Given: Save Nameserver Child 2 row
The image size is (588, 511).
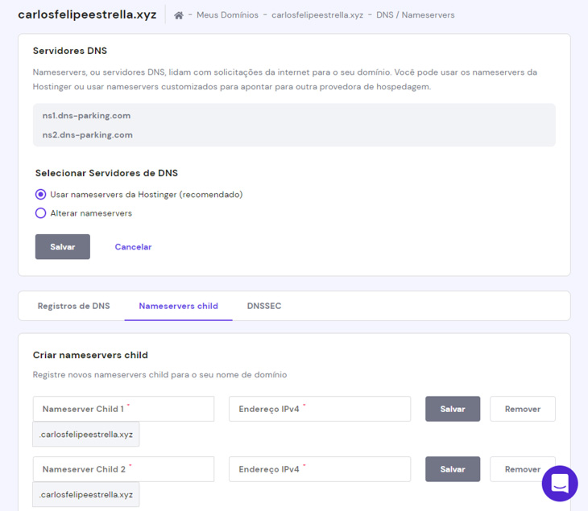Looking at the screenshot, I should pyautogui.click(x=453, y=469).
